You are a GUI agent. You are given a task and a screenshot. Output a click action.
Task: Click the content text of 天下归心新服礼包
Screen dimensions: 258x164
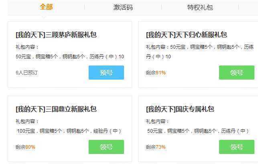(x=200, y=52)
